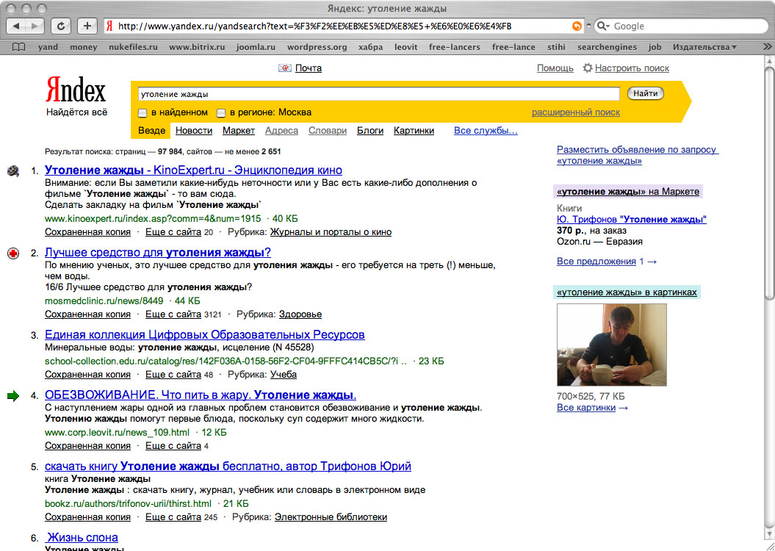Screen dimensions: 775x551
Task: Click the image thumbnail of man reading
Action: pyautogui.click(x=611, y=345)
